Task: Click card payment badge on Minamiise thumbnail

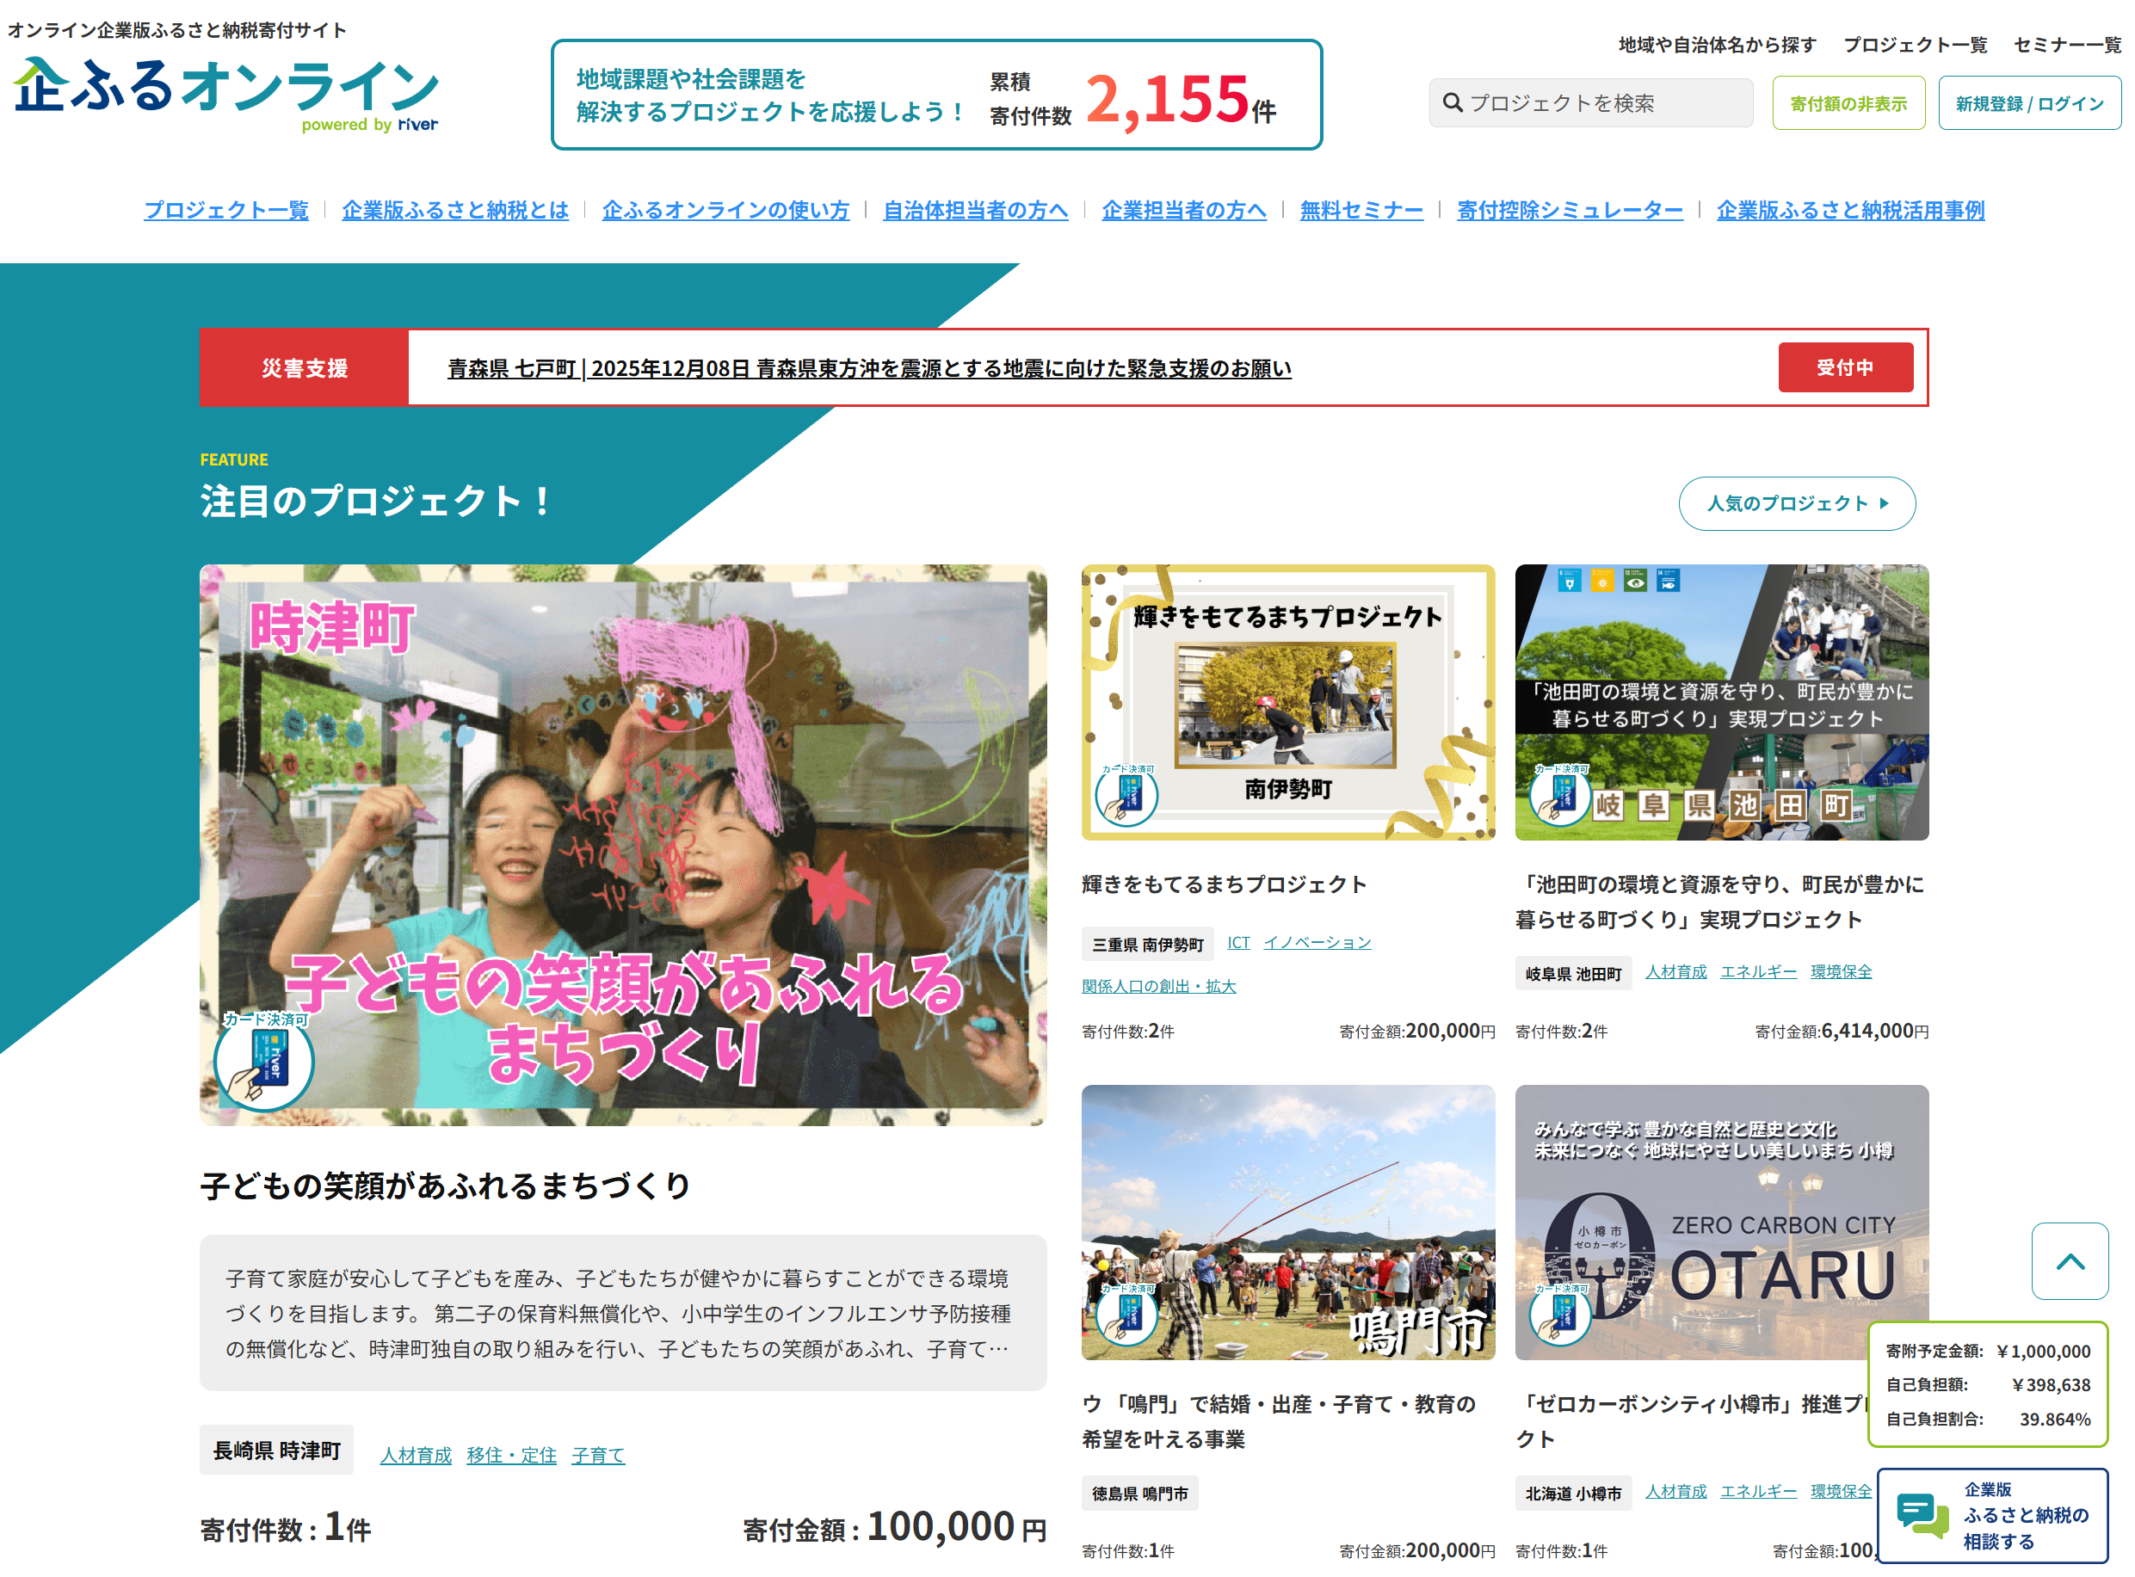Action: click(x=1126, y=795)
